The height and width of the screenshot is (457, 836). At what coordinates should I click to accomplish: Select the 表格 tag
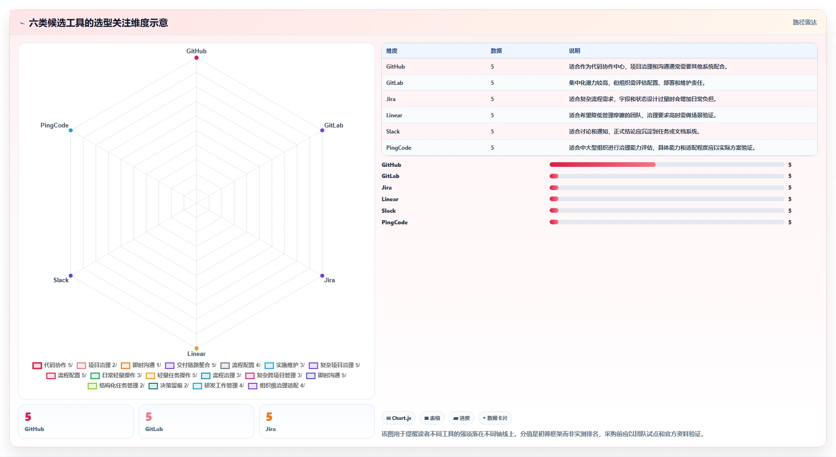pos(432,418)
